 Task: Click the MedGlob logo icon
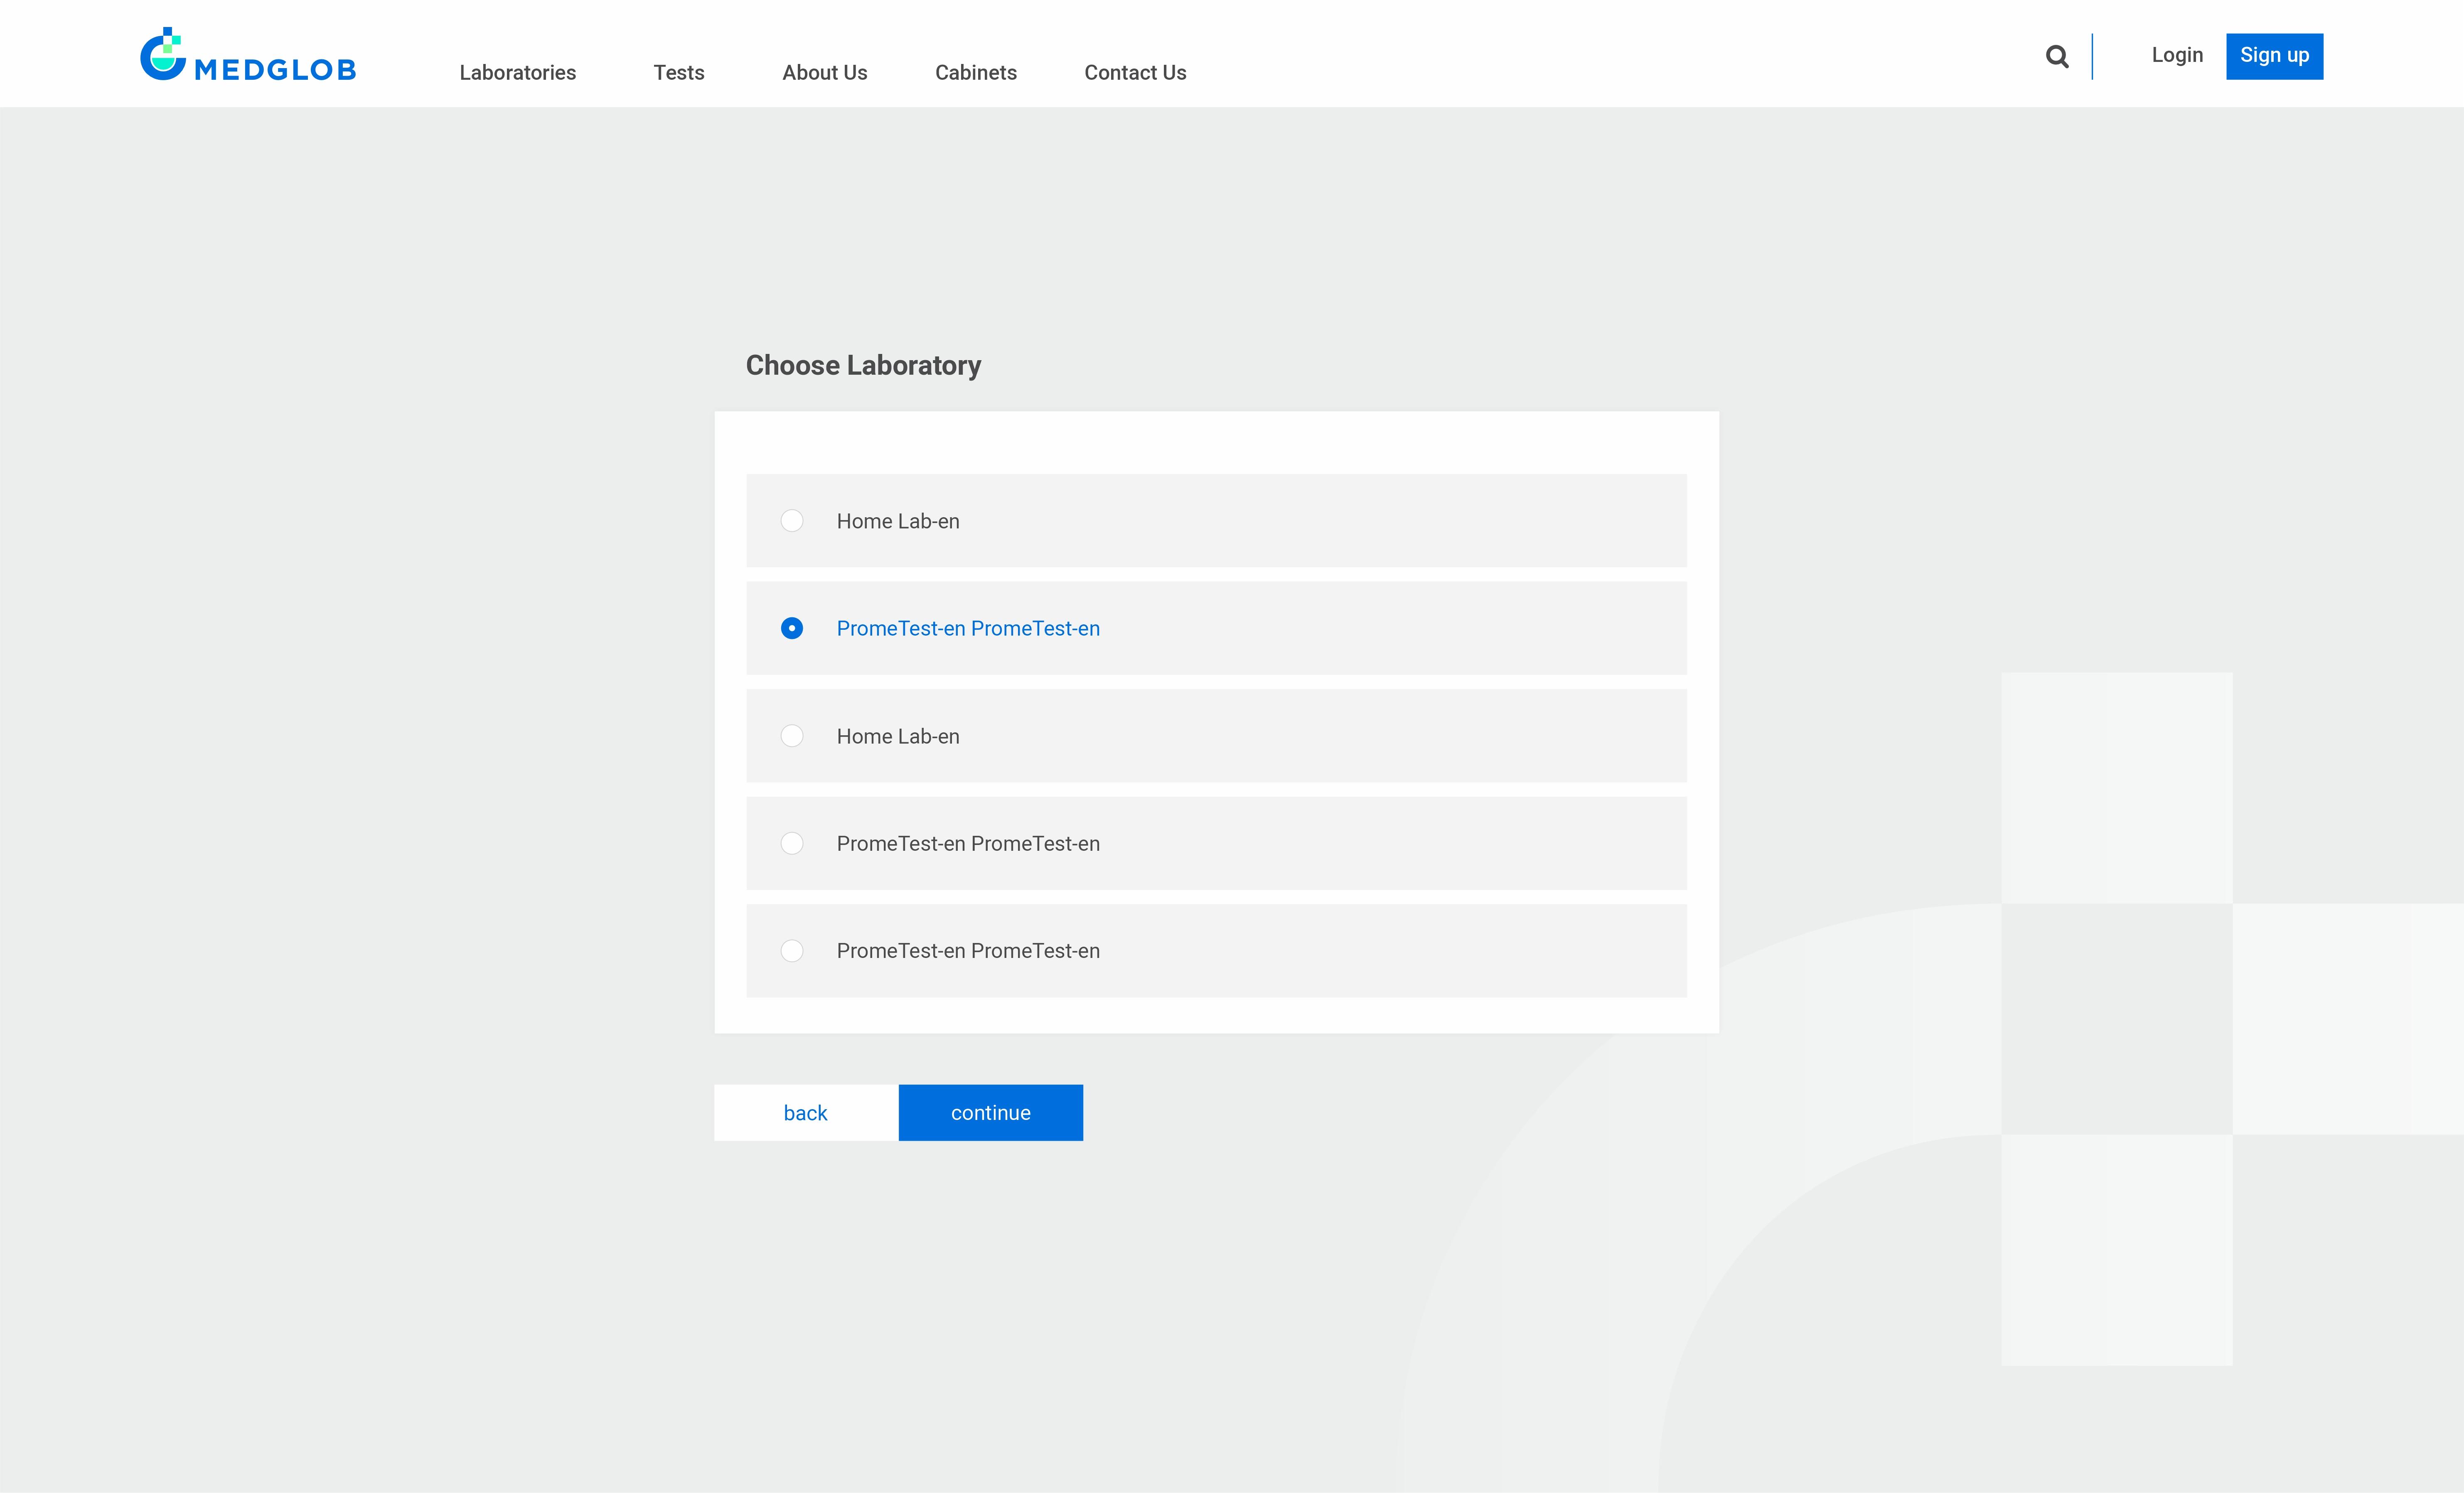click(163, 54)
